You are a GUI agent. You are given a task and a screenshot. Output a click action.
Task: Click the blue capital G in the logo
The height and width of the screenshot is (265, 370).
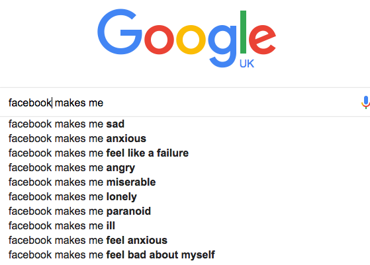[x=120, y=32]
